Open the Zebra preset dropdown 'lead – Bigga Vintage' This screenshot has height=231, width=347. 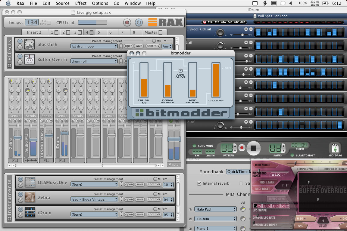coord(94,199)
